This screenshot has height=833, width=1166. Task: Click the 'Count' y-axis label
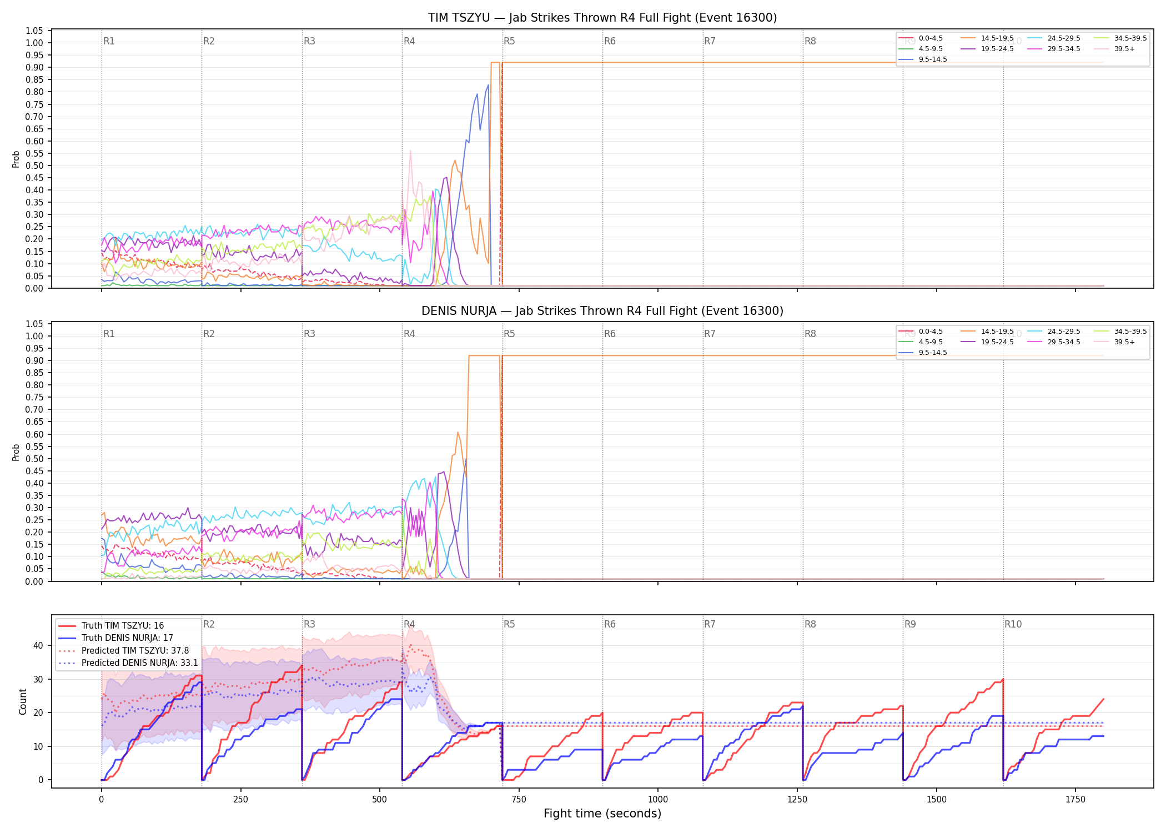click(x=23, y=701)
